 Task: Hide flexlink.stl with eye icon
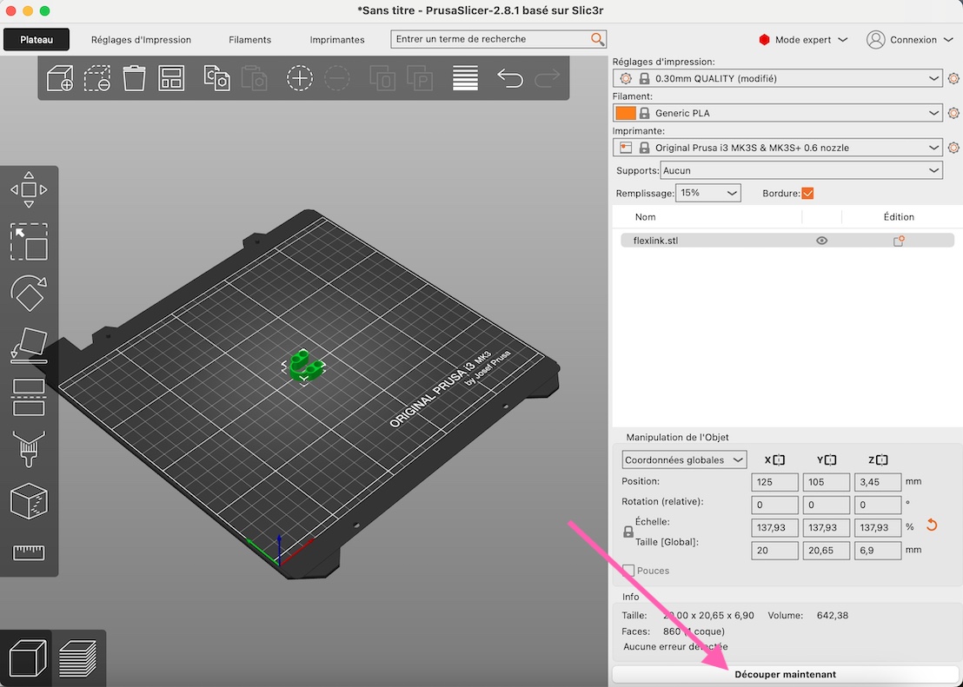(821, 241)
